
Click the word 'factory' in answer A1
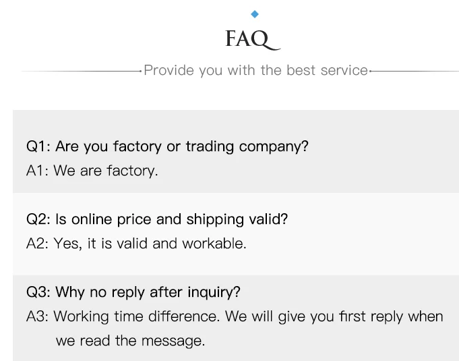coord(131,171)
